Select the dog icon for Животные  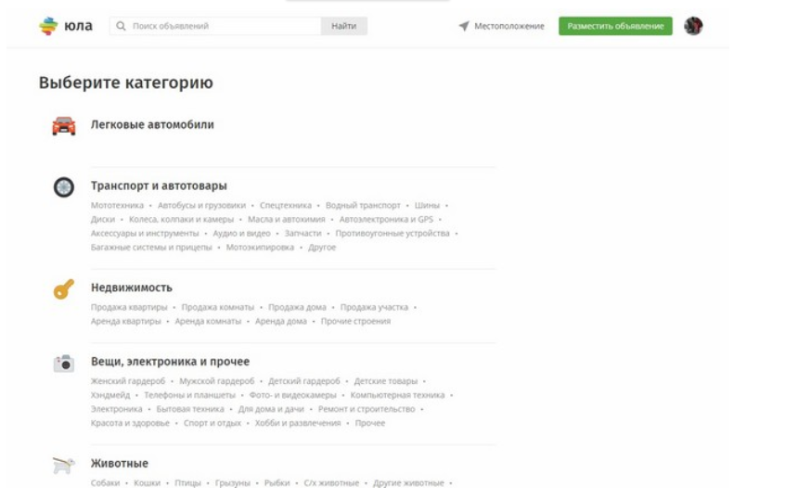(64, 465)
